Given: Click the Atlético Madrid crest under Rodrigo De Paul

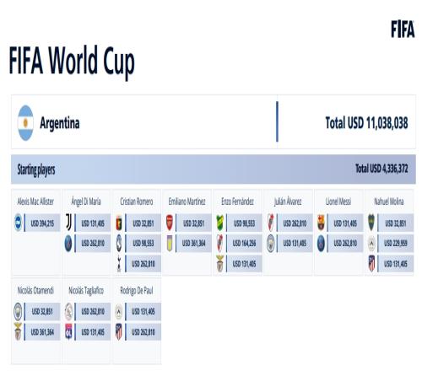Looking at the screenshot, I should click(x=119, y=332).
